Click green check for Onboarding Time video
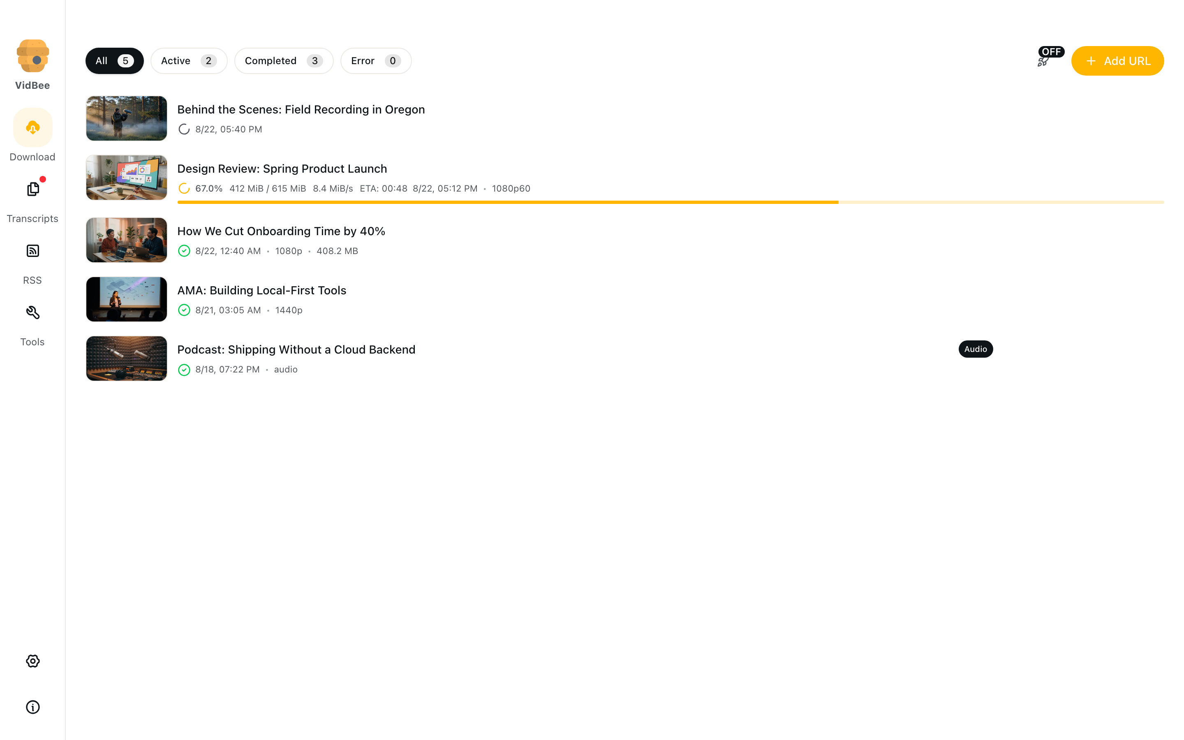1184x740 pixels. click(184, 251)
